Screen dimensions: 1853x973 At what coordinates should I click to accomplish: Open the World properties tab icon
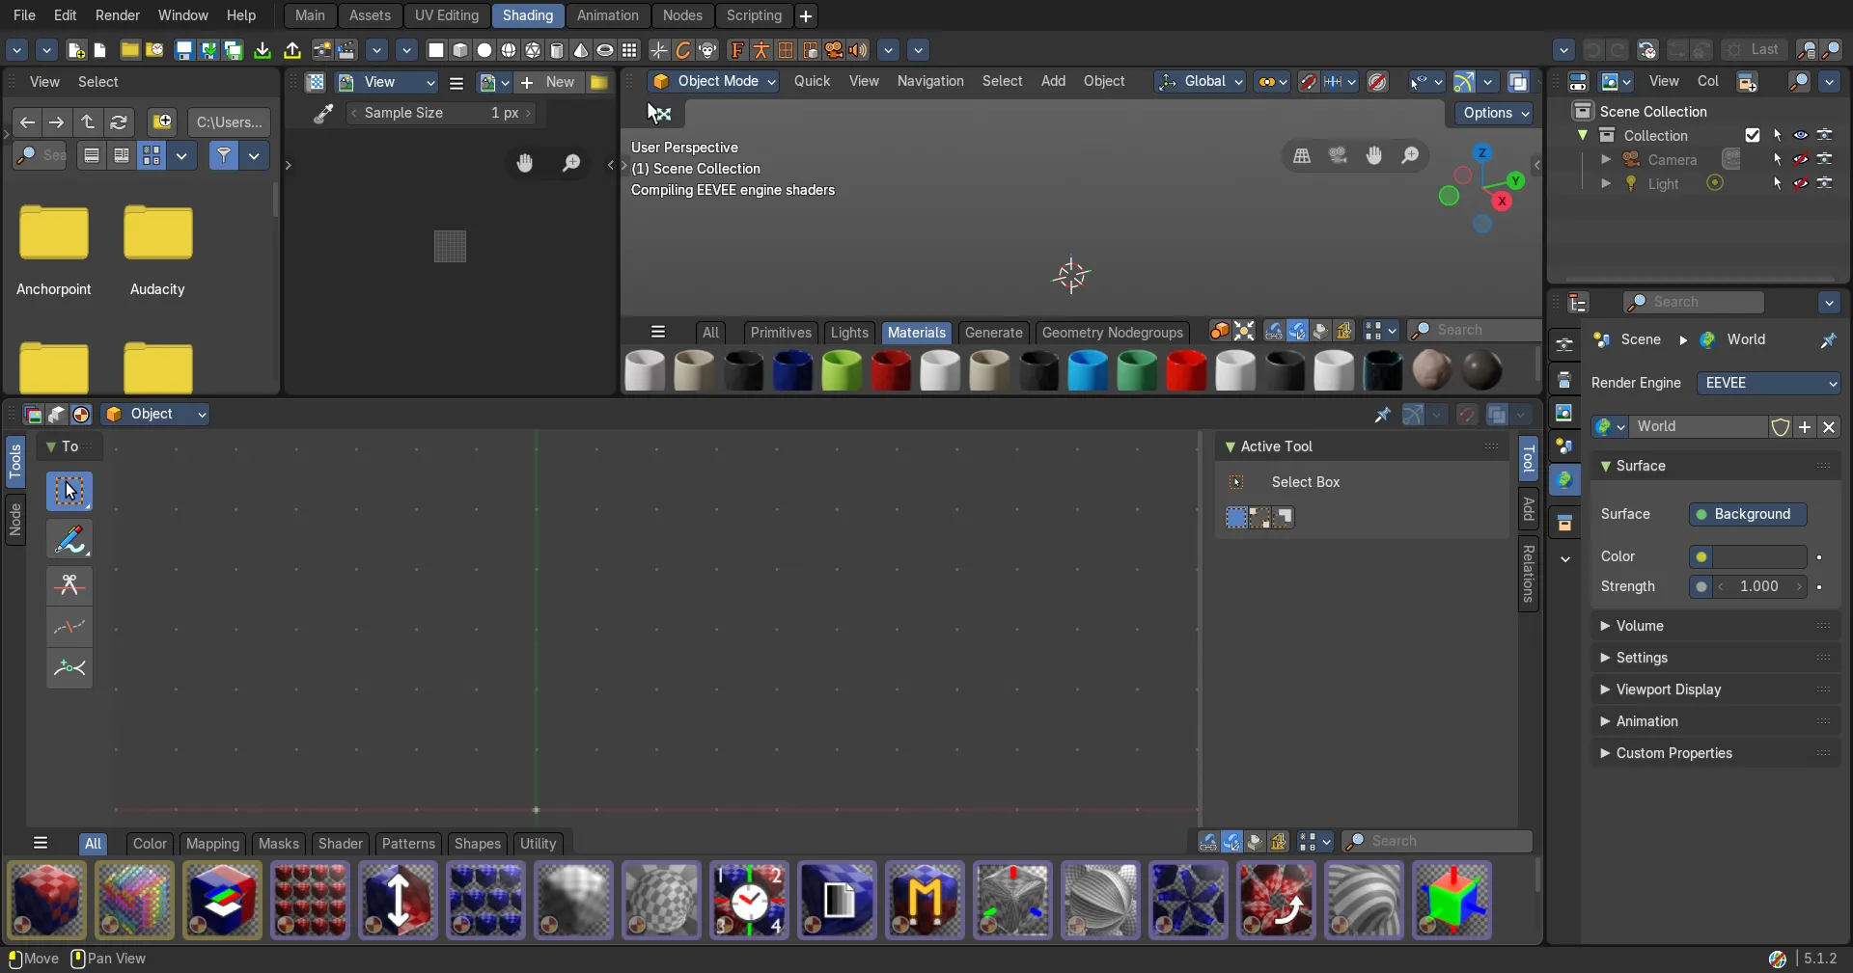(x=1564, y=479)
